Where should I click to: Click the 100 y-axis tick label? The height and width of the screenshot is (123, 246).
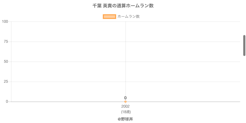pos(5,22)
